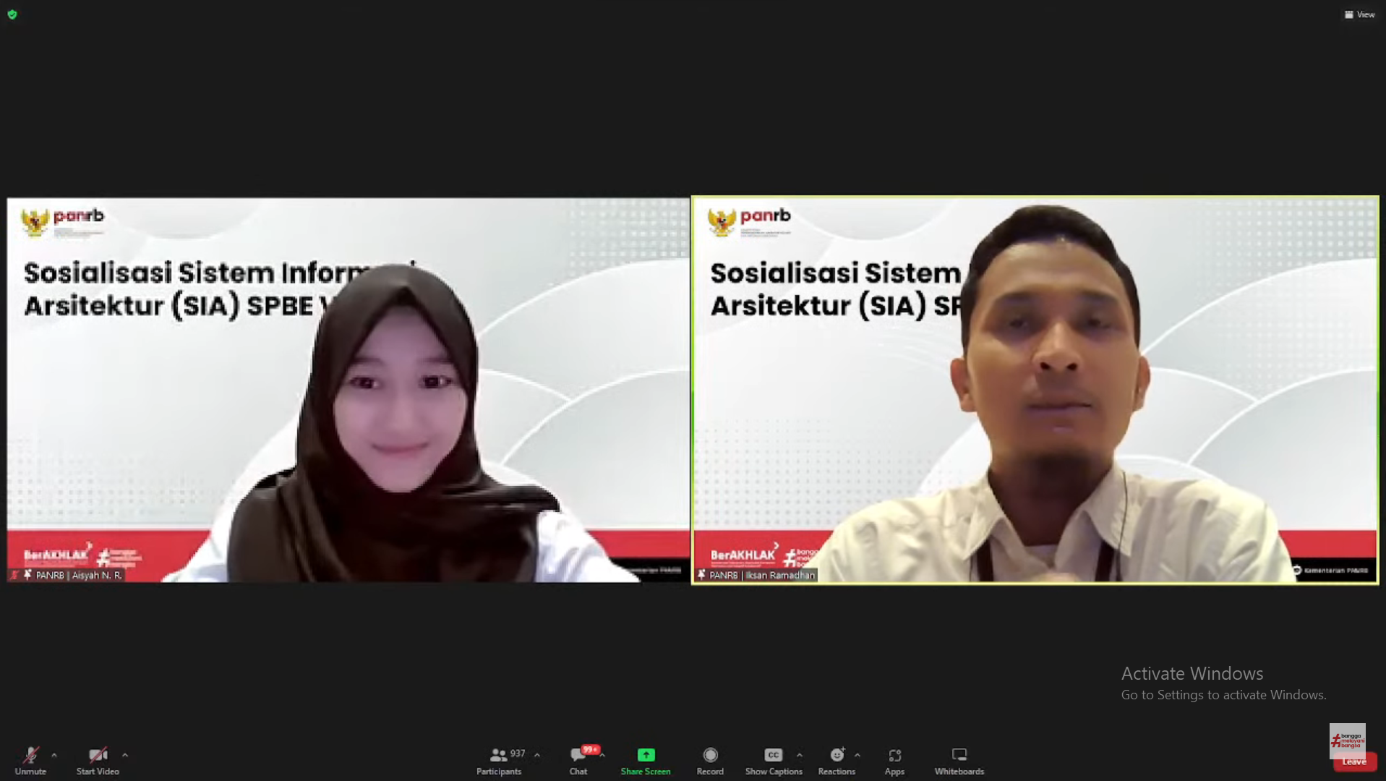Open Whiteboards

[x=959, y=761]
